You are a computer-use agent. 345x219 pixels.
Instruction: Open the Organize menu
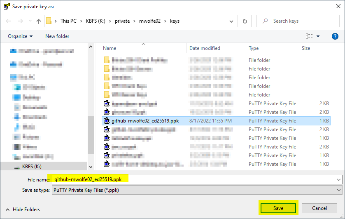click(20, 36)
